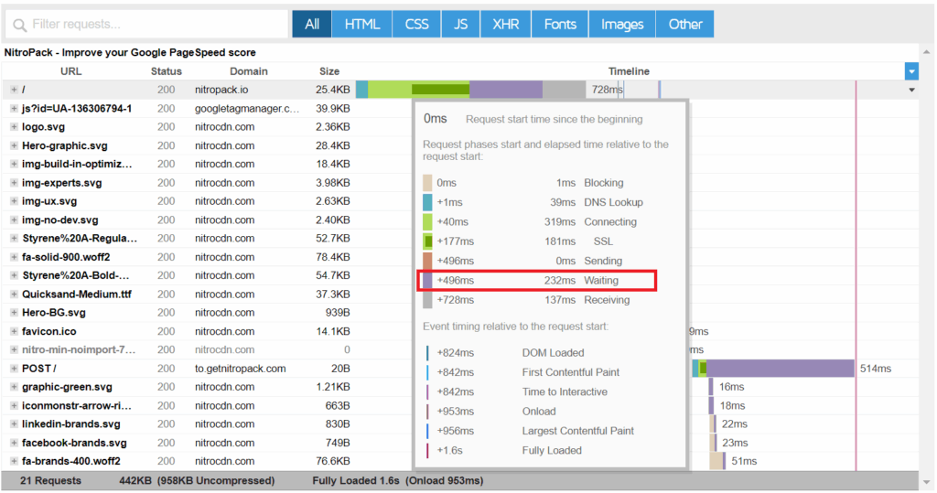The width and height of the screenshot is (937, 493).
Task: Click the scrollbar up arrow
Action: (x=927, y=52)
